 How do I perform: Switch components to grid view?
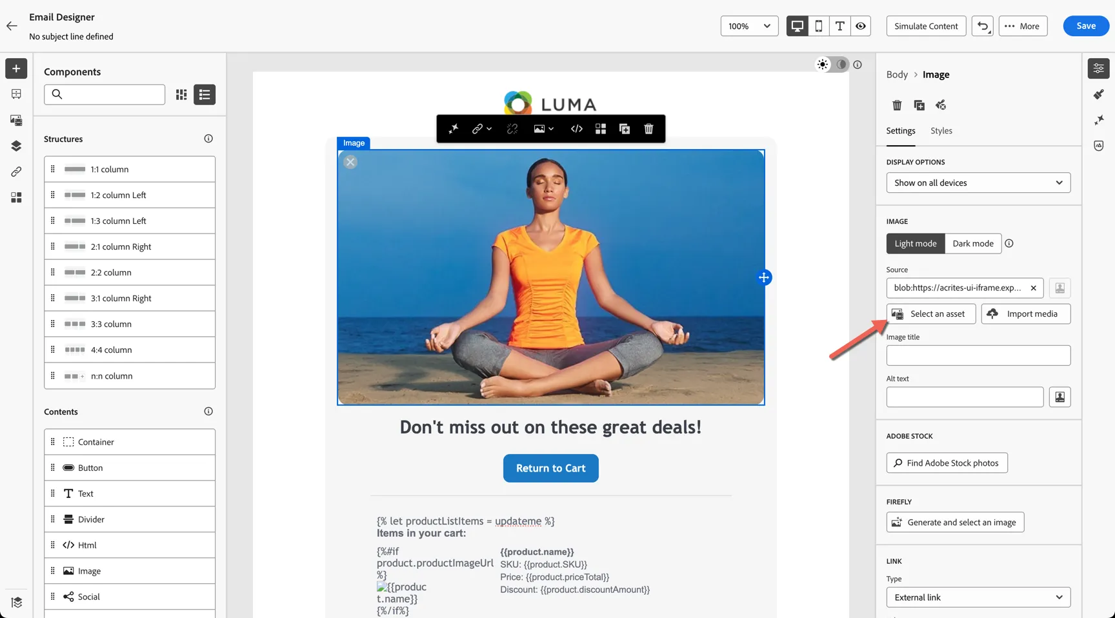tap(181, 95)
